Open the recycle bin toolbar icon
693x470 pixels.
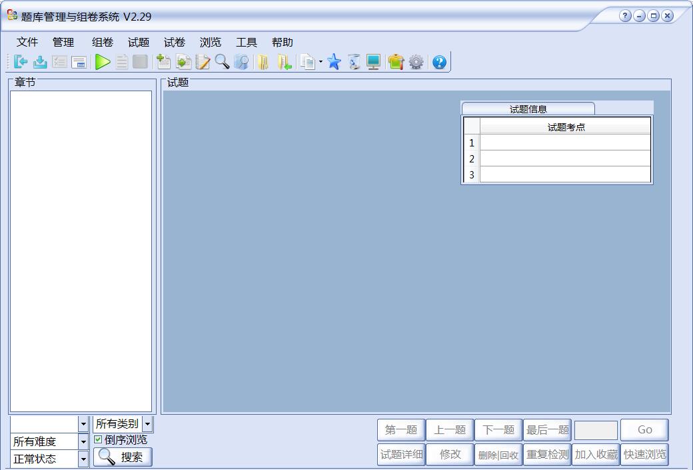[x=353, y=62]
